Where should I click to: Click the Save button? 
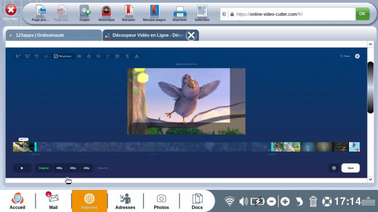(x=351, y=168)
